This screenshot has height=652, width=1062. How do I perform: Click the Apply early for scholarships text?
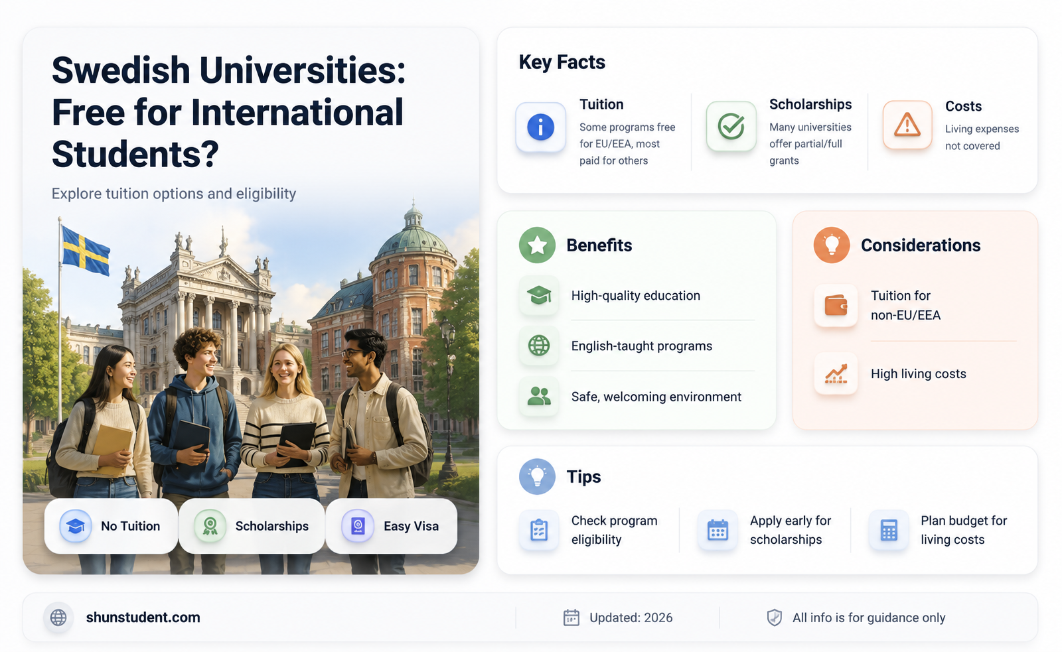[791, 530]
